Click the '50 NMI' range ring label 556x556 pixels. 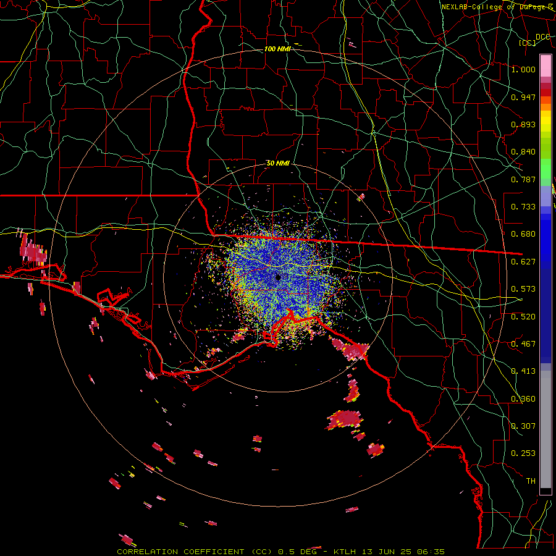[x=278, y=163]
